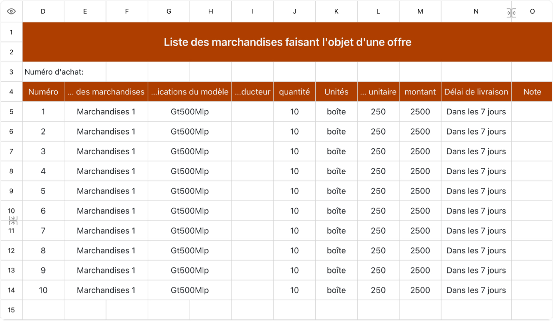This screenshot has height=321, width=553.
Task: Click the 'Unités' heading cell
Action: [x=336, y=92]
